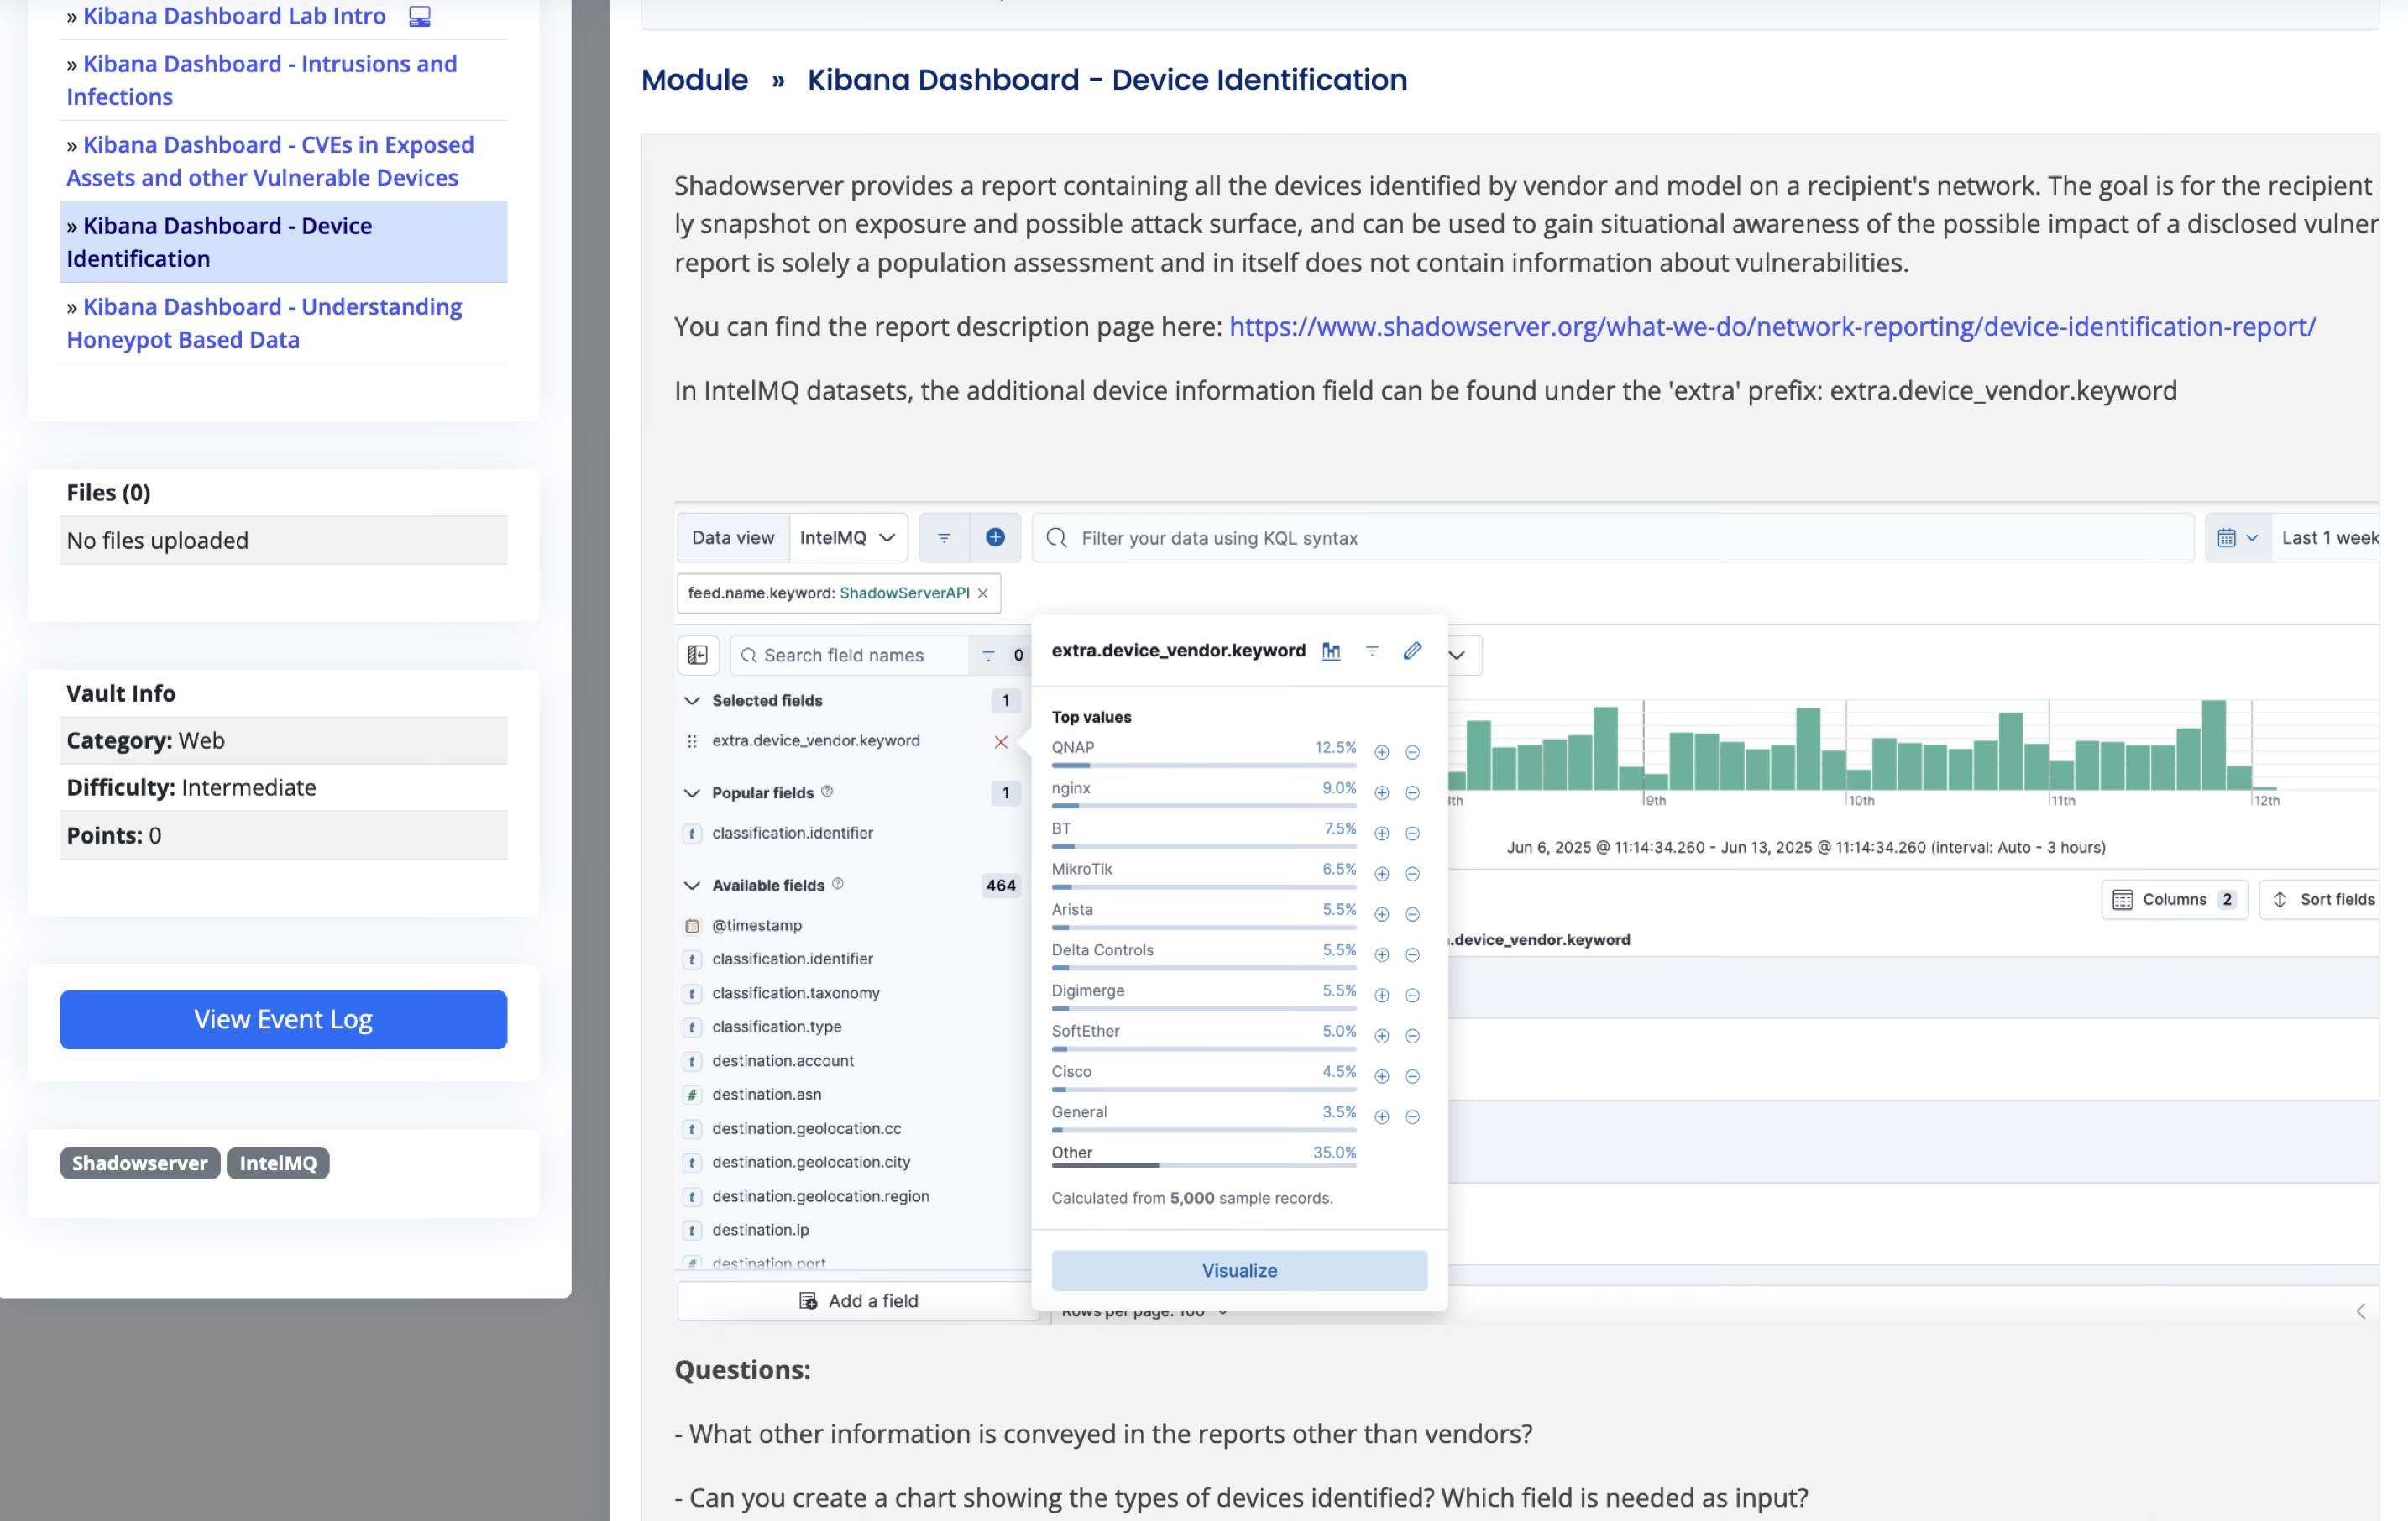Open the field type filter icon

click(988, 655)
